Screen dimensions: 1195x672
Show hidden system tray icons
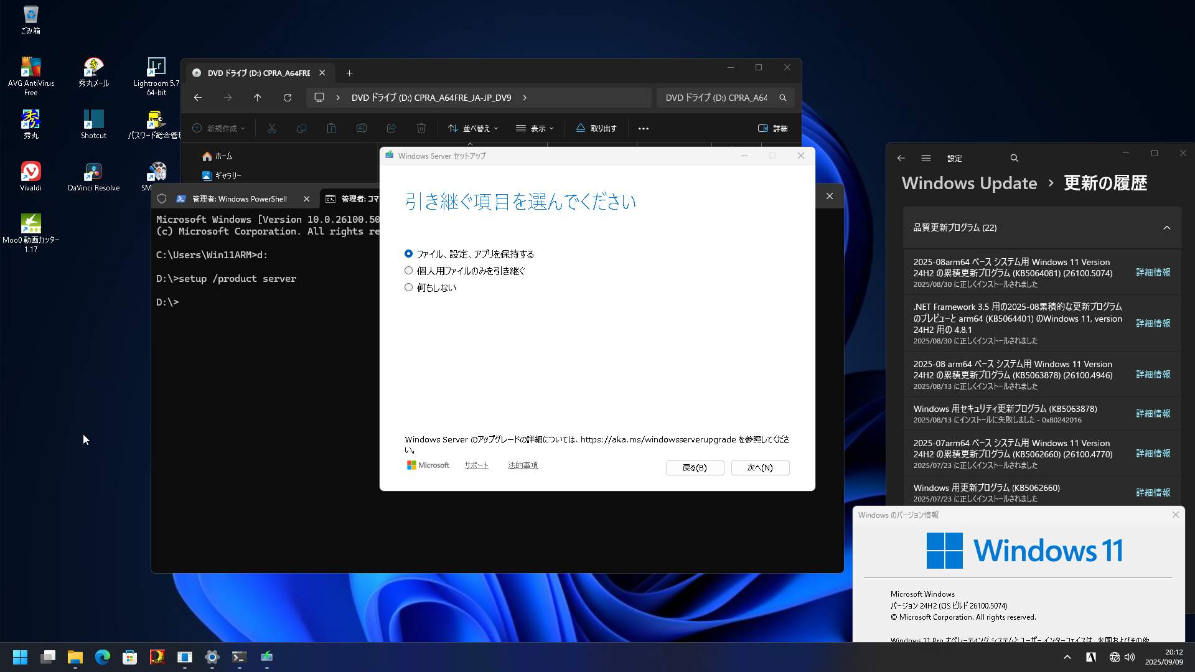(x=1067, y=657)
